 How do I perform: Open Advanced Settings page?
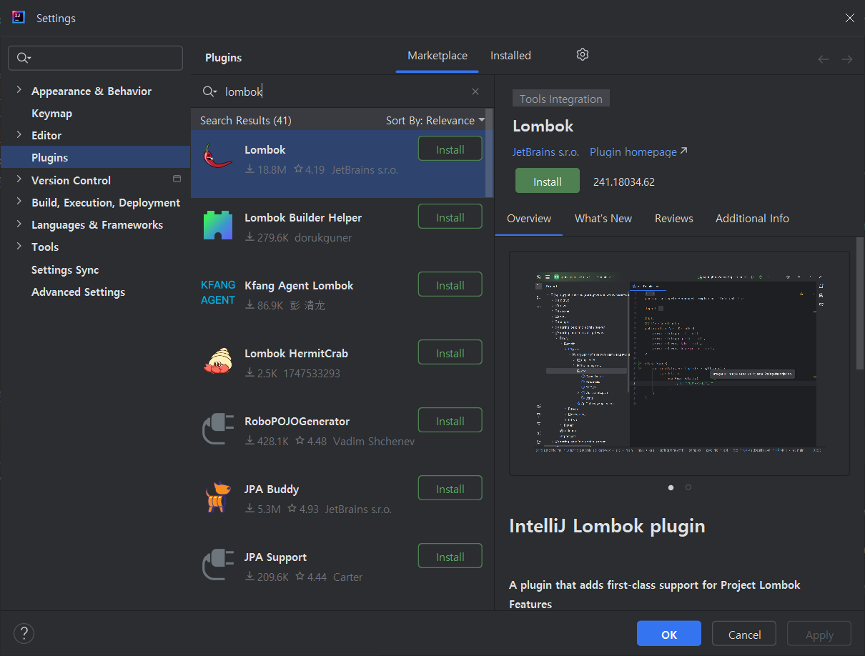point(78,292)
